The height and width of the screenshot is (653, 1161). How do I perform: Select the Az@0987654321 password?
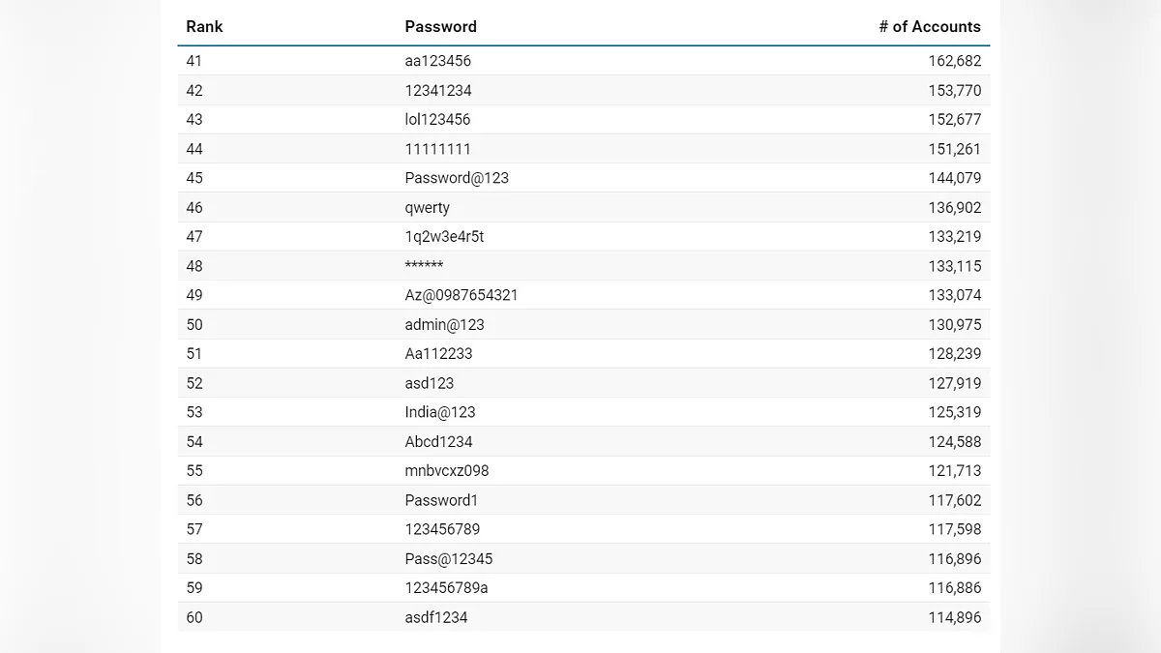click(x=461, y=295)
